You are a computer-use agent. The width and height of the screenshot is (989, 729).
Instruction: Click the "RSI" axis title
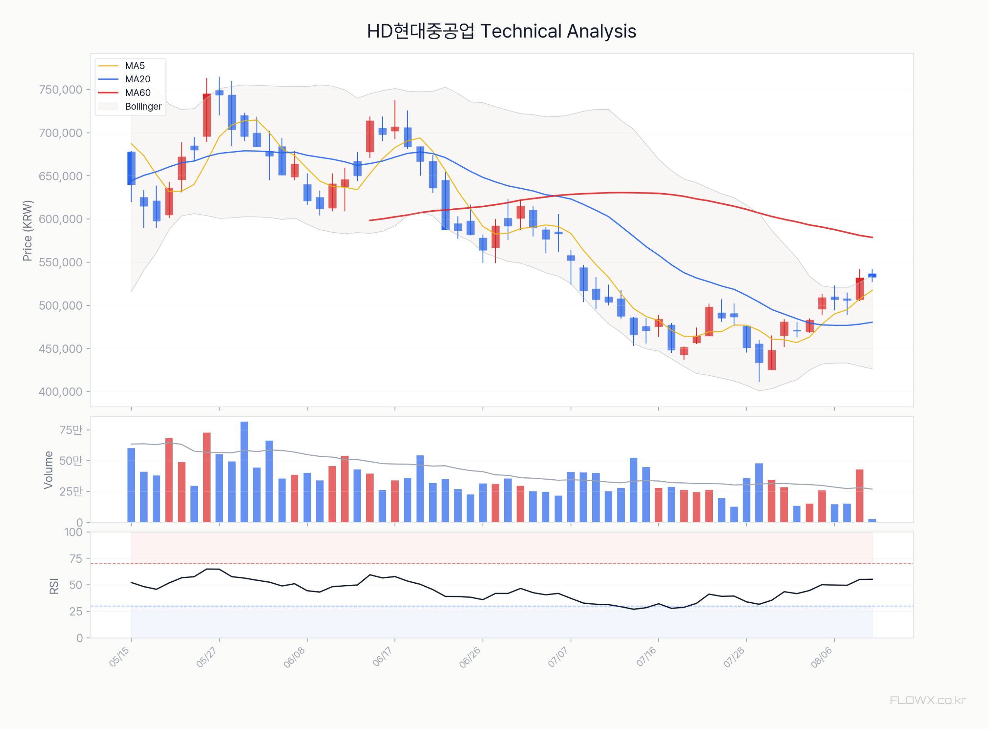tap(54, 586)
